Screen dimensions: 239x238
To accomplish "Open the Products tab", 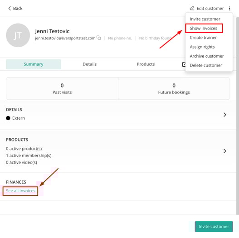I will point(146,64).
